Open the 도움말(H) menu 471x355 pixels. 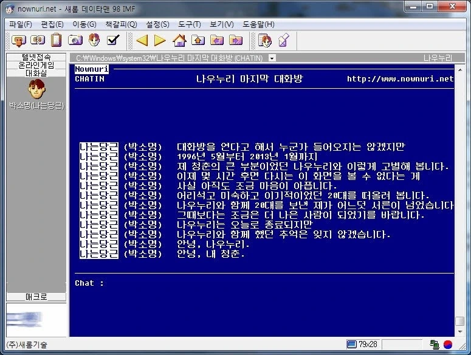[x=259, y=24]
